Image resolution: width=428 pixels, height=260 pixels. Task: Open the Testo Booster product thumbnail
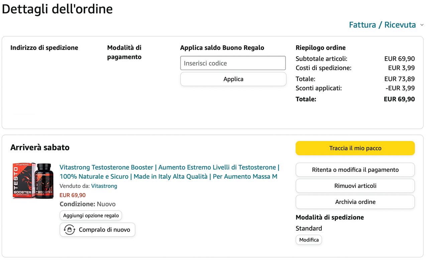[x=33, y=181]
